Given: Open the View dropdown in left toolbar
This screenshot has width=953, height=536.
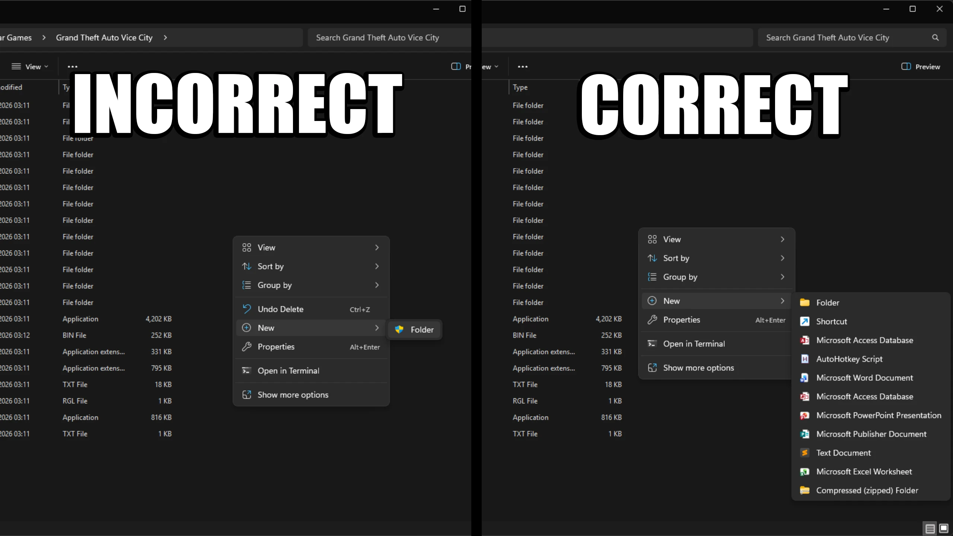Looking at the screenshot, I should (30, 67).
